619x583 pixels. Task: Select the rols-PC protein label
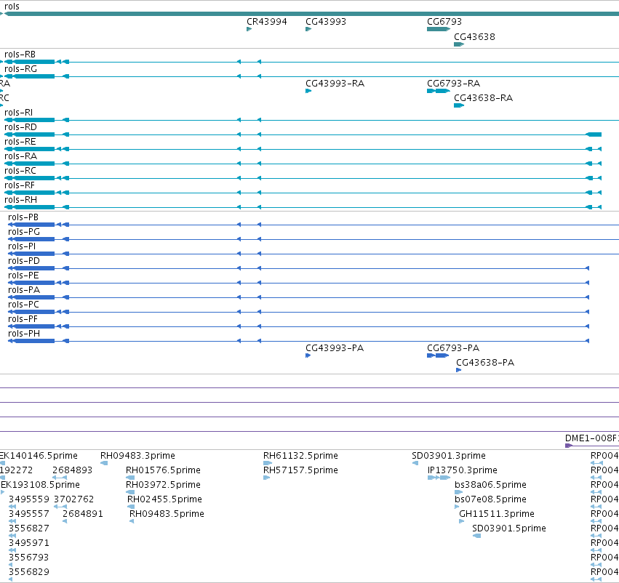23,305
